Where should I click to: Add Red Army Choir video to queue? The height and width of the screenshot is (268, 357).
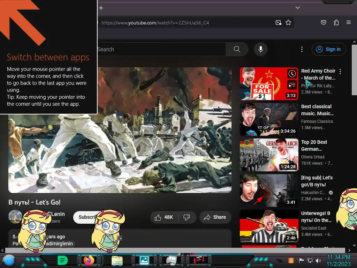click(292, 85)
